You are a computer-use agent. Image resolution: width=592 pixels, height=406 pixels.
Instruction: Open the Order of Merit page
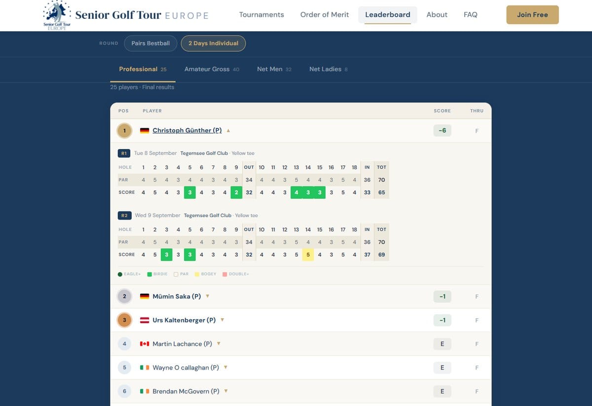coord(325,15)
